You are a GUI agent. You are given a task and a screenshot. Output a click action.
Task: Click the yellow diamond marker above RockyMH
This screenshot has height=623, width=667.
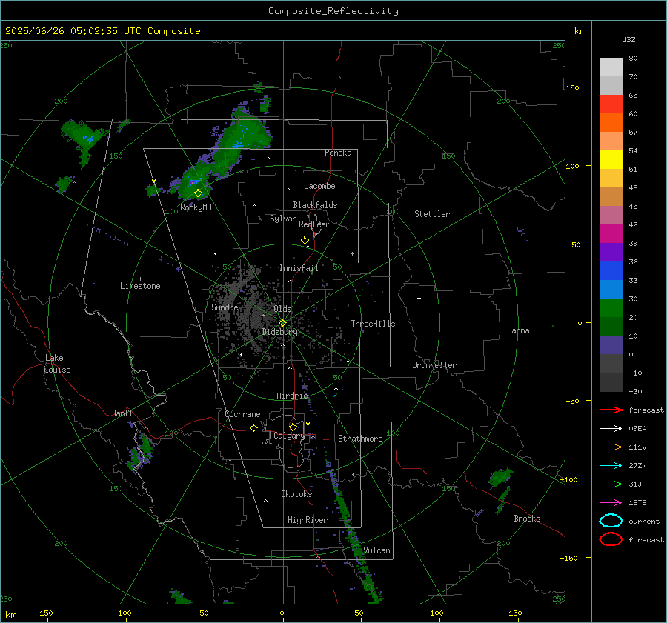[198, 193]
